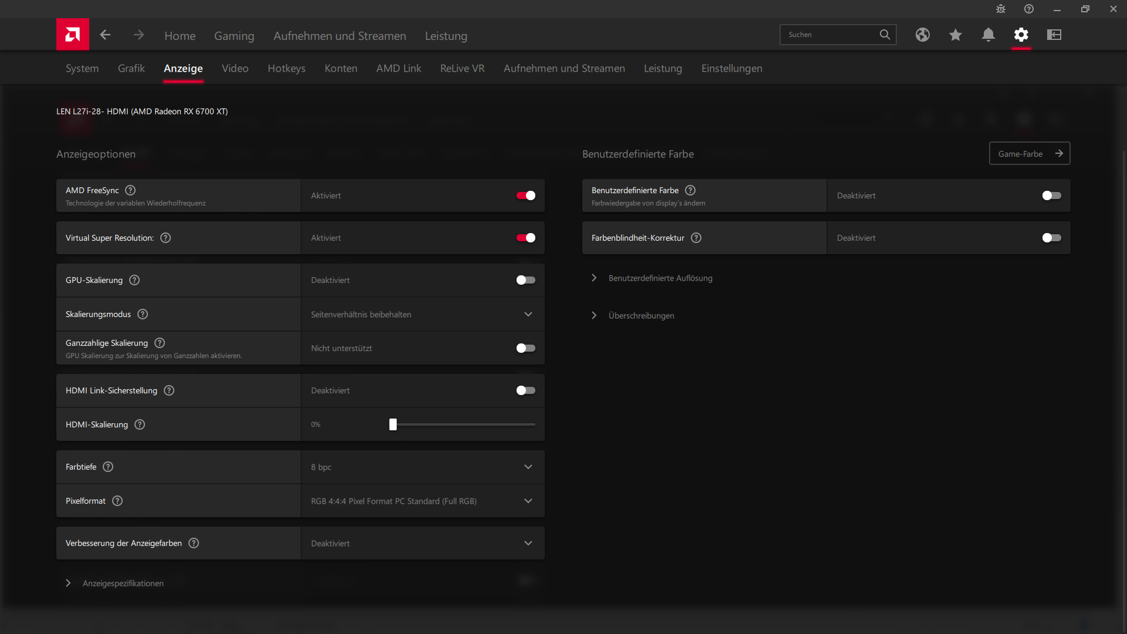Expand the Benutzerdefinierte Auflösung section

[x=660, y=278]
